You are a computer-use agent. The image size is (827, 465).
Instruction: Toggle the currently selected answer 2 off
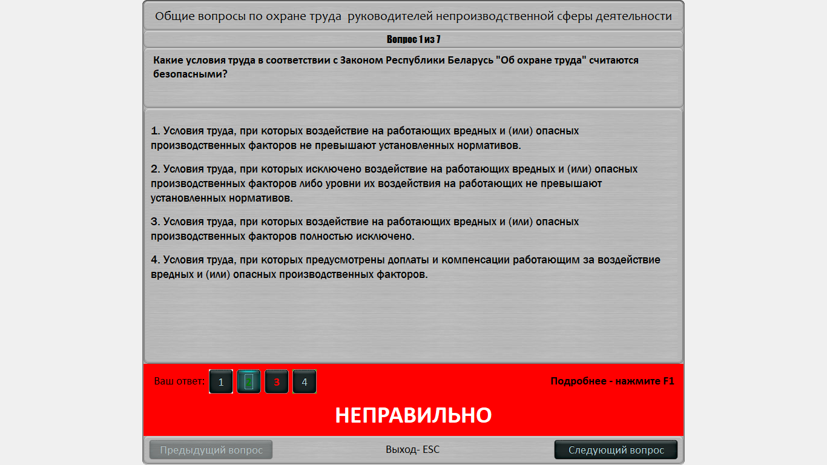tap(248, 381)
